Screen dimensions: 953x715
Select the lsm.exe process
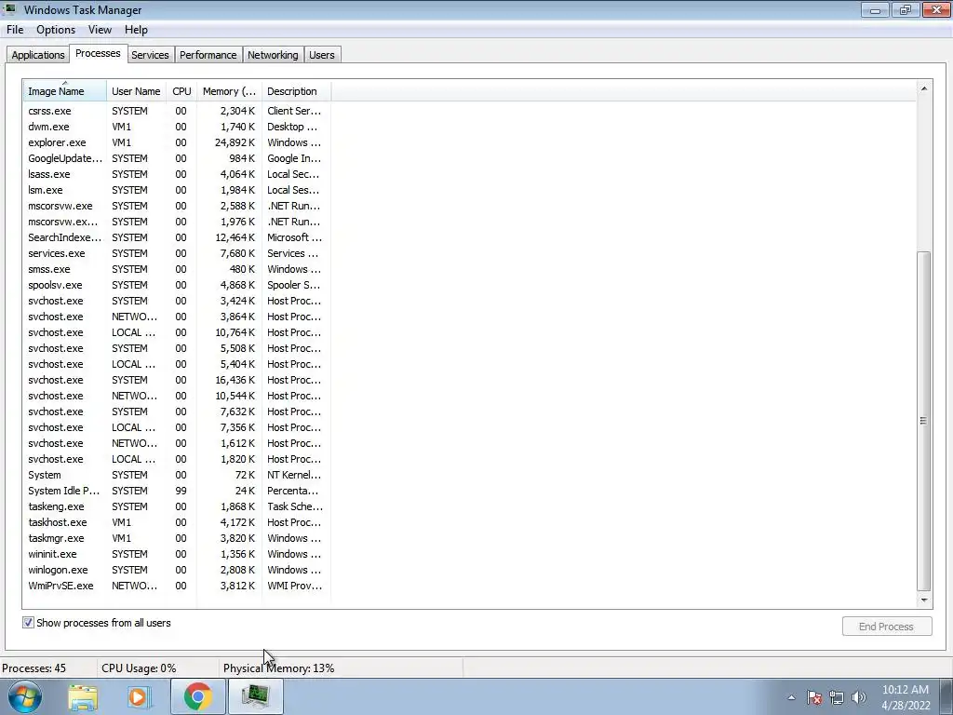click(x=176, y=190)
